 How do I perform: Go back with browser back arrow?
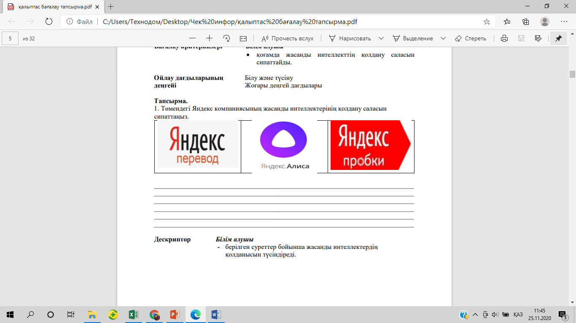pyautogui.click(x=12, y=21)
